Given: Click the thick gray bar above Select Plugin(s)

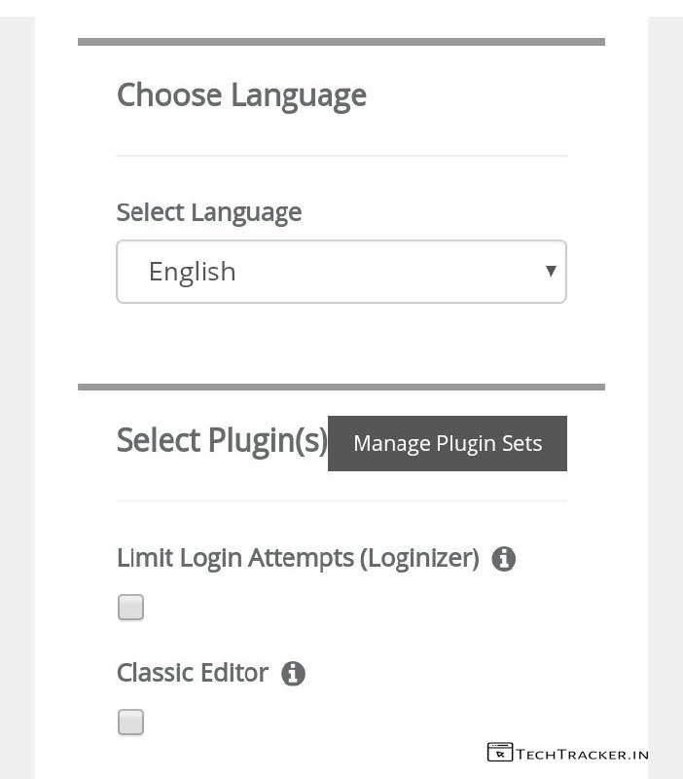Looking at the screenshot, I should 341,388.
